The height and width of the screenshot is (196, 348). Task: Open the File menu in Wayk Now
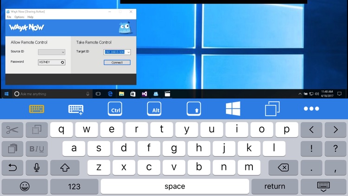[9, 17]
